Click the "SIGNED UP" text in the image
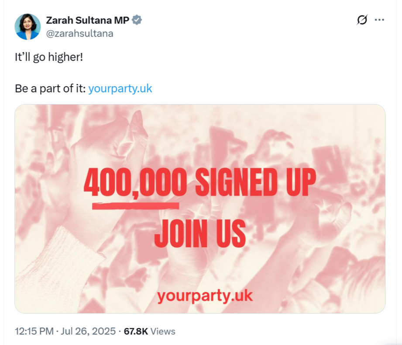 coord(255,184)
